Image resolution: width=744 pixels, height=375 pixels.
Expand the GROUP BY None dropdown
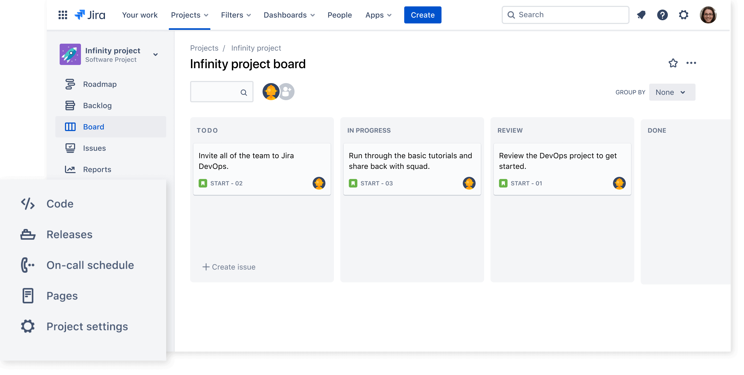click(x=670, y=92)
